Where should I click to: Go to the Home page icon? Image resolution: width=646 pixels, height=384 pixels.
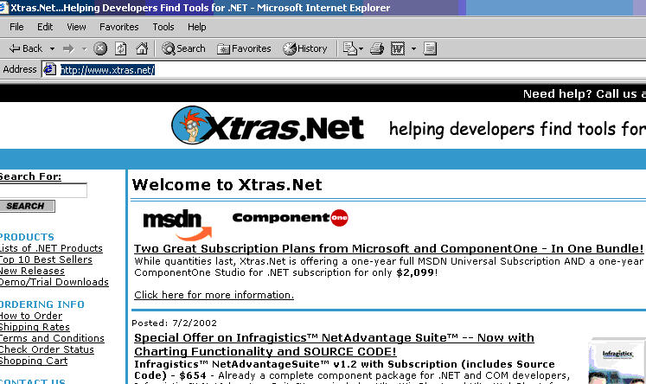coord(142,48)
